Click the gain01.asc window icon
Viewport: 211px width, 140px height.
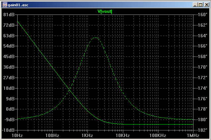[4, 5]
